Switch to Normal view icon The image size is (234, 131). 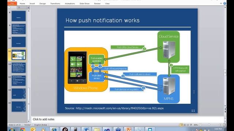181,125
